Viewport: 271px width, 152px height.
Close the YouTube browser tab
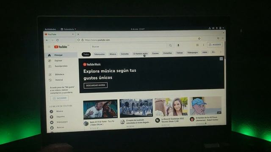click(x=72, y=34)
